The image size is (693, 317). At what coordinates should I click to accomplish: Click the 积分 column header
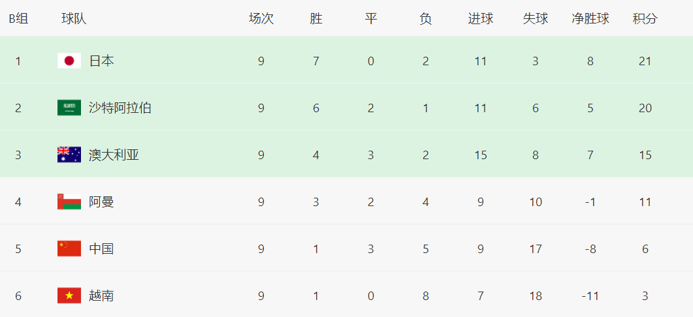(x=645, y=19)
